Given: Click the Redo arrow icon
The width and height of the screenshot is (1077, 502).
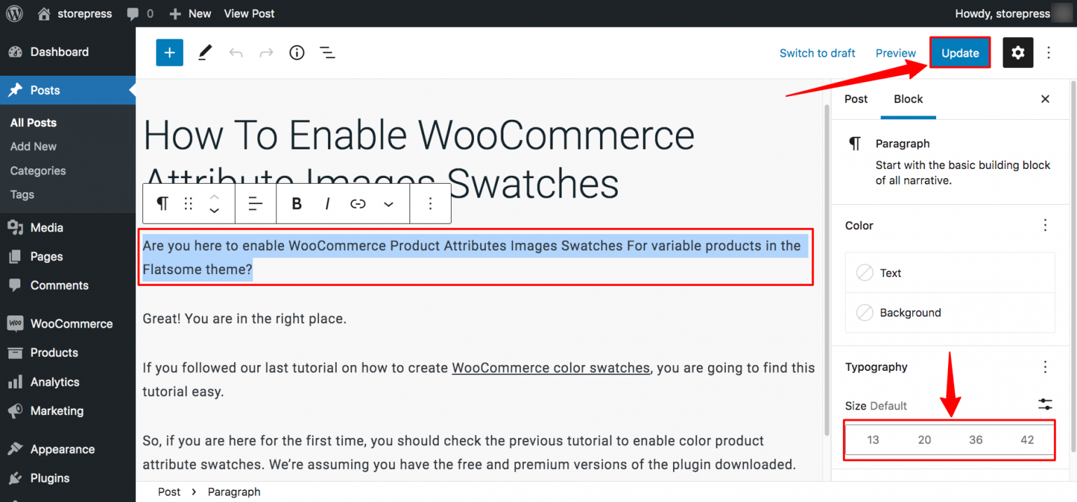Looking at the screenshot, I should pos(266,53).
